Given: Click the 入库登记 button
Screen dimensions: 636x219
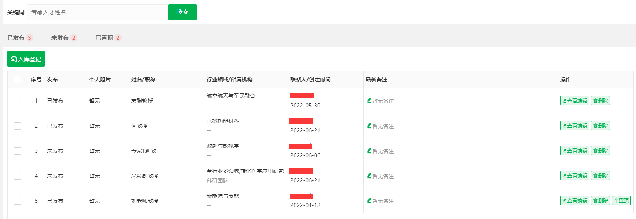Looking at the screenshot, I should (x=26, y=59).
